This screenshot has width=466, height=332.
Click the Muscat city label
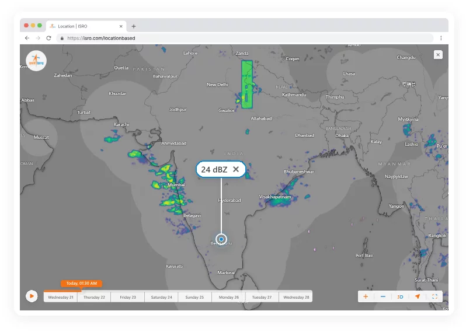(x=41, y=138)
